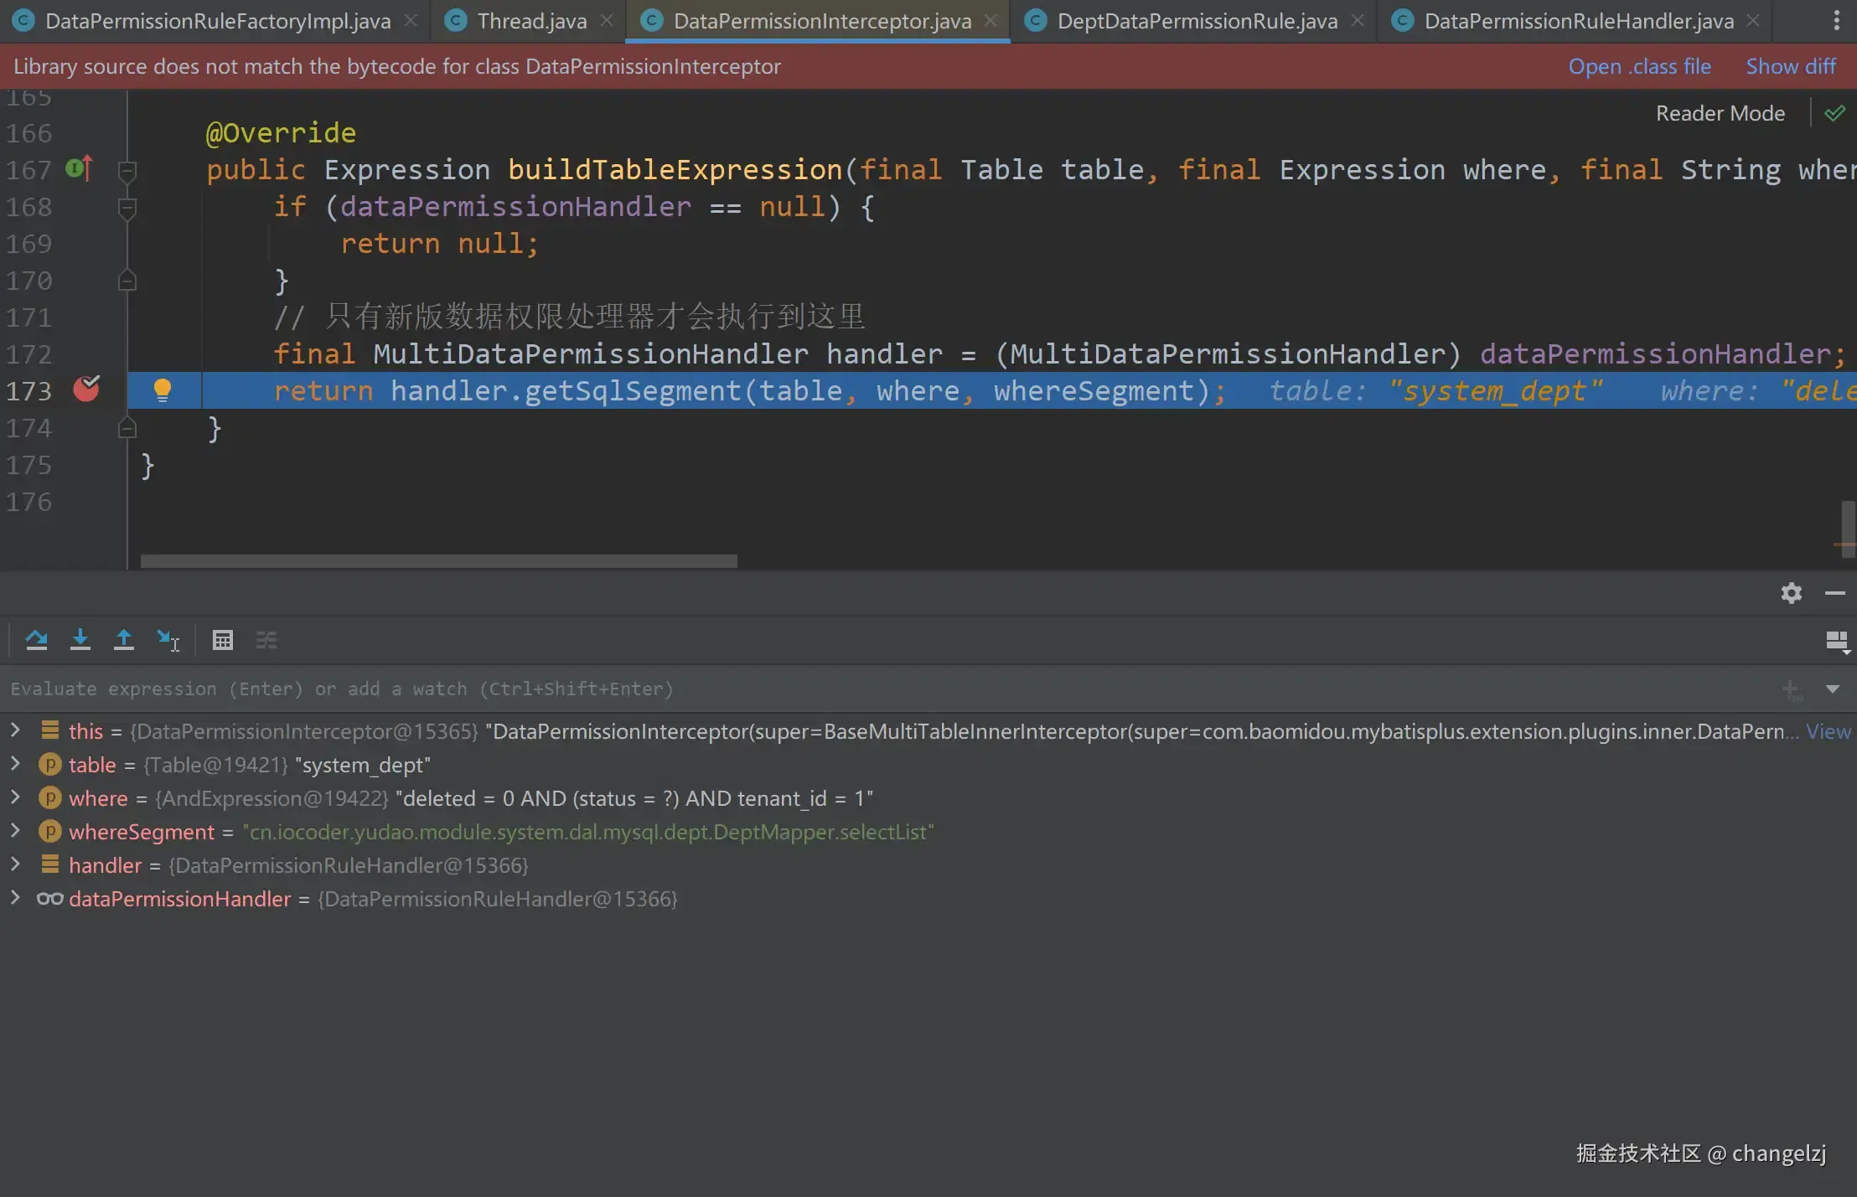Toggle Reader Mode in the editor
Image resolution: width=1857 pixels, height=1197 pixels.
1720,113
